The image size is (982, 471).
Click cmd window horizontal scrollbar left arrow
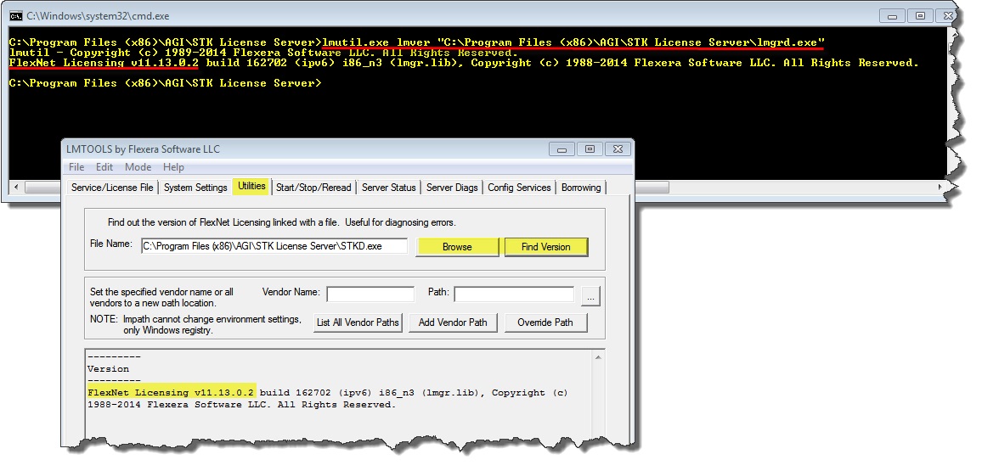[x=15, y=187]
